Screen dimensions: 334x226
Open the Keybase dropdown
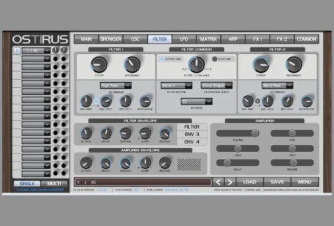click(197, 102)
